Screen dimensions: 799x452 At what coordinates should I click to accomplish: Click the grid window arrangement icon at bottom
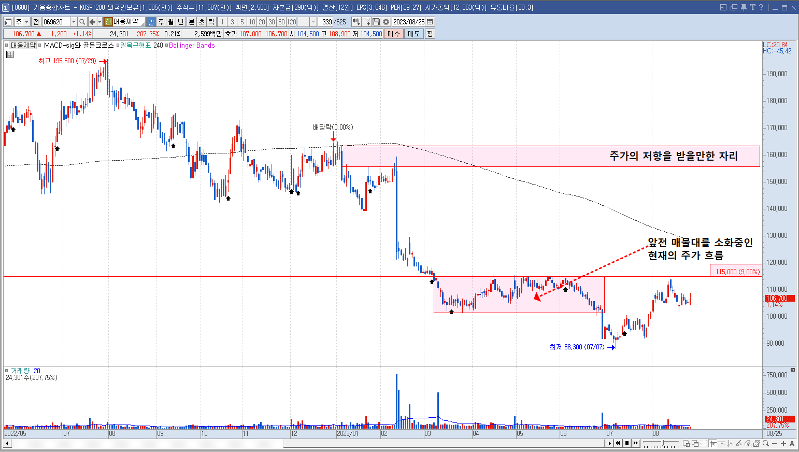click(x=687, y=443)
